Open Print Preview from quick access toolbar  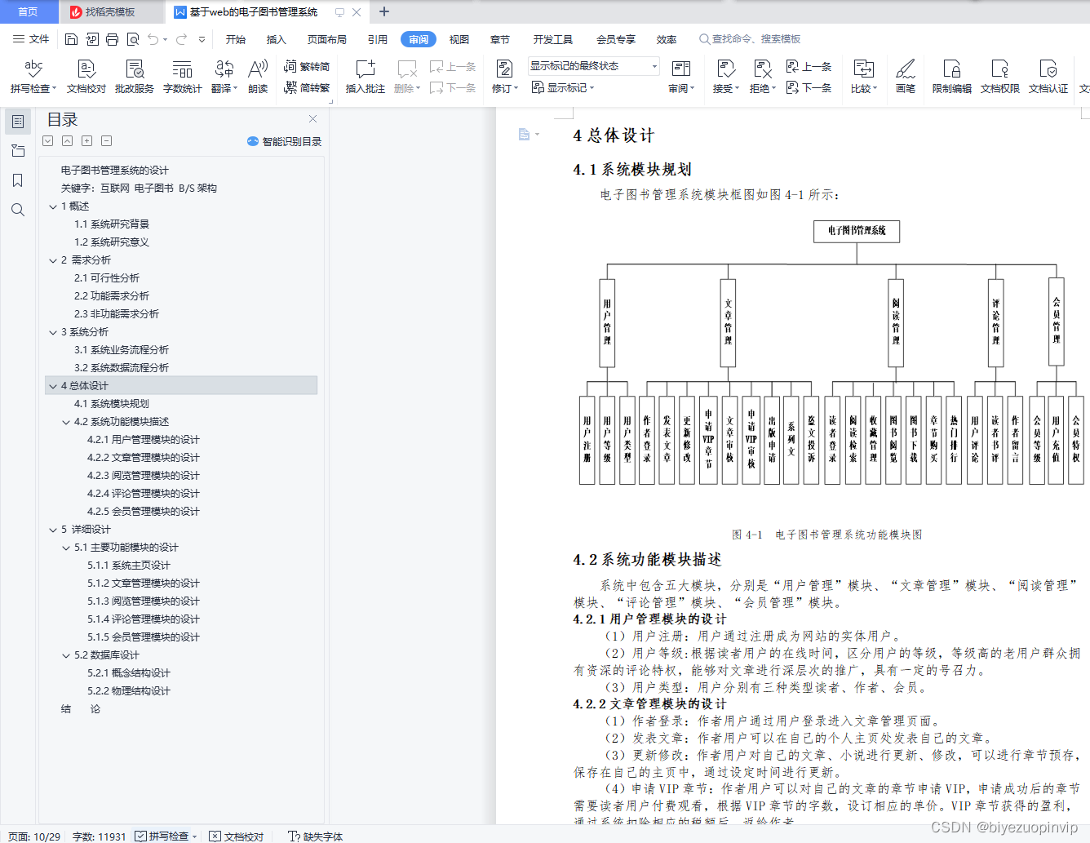coord(132,39)
